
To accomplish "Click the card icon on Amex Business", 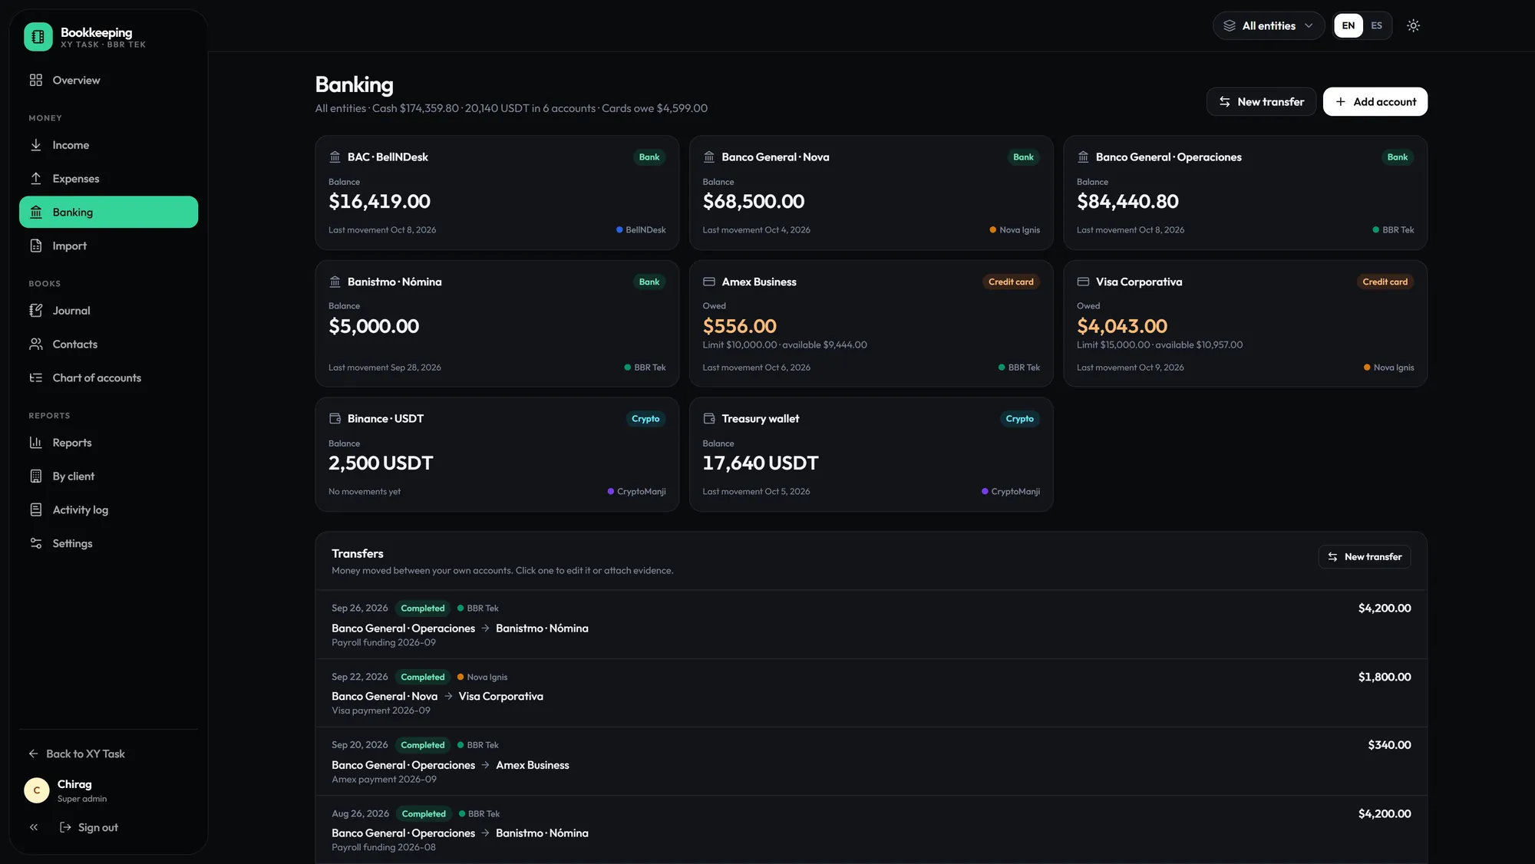I will [709, 282].
